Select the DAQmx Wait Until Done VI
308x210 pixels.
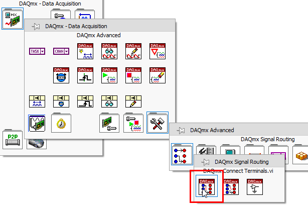coord(158,51)
